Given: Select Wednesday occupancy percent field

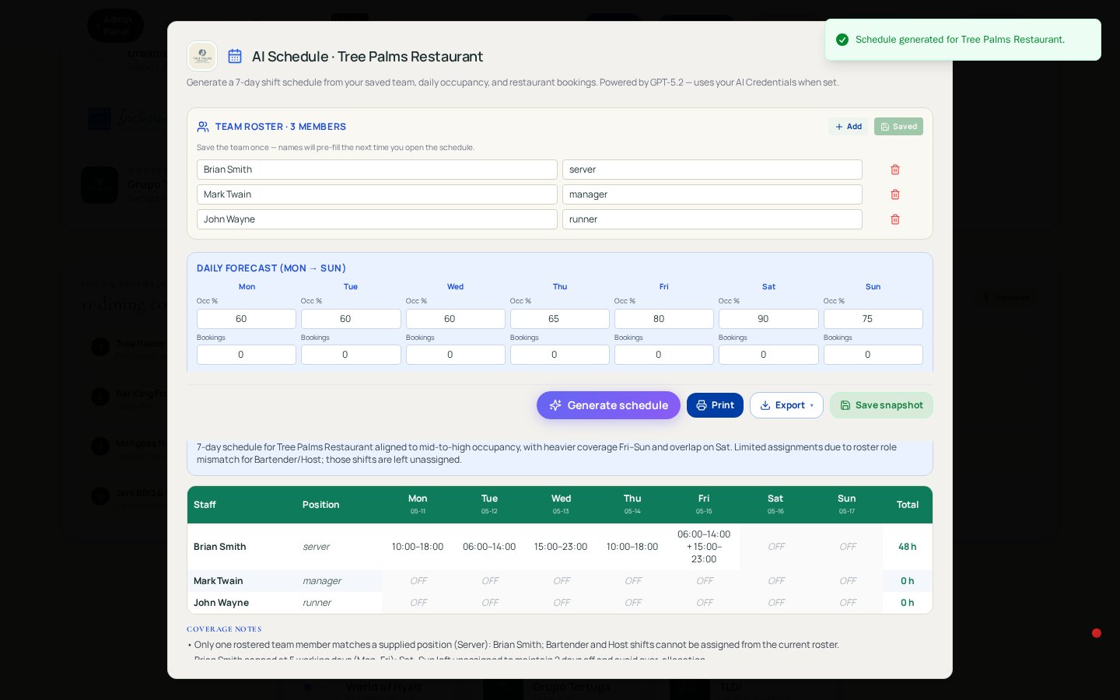Looking at the screenshot, I should (456, 319).
